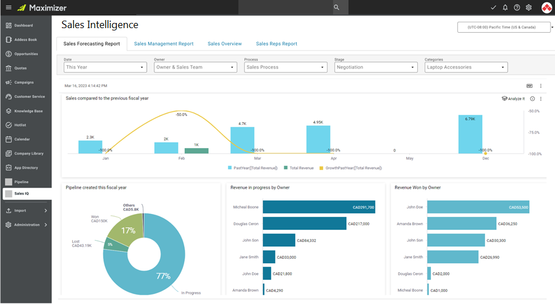555x304 pixels.
Task: Click the Mar 16, 2023 timestamp
Action: 86,85
